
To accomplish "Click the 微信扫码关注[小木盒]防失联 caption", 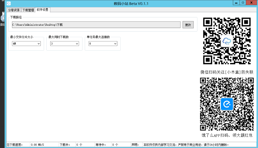I will click(227, 72).
